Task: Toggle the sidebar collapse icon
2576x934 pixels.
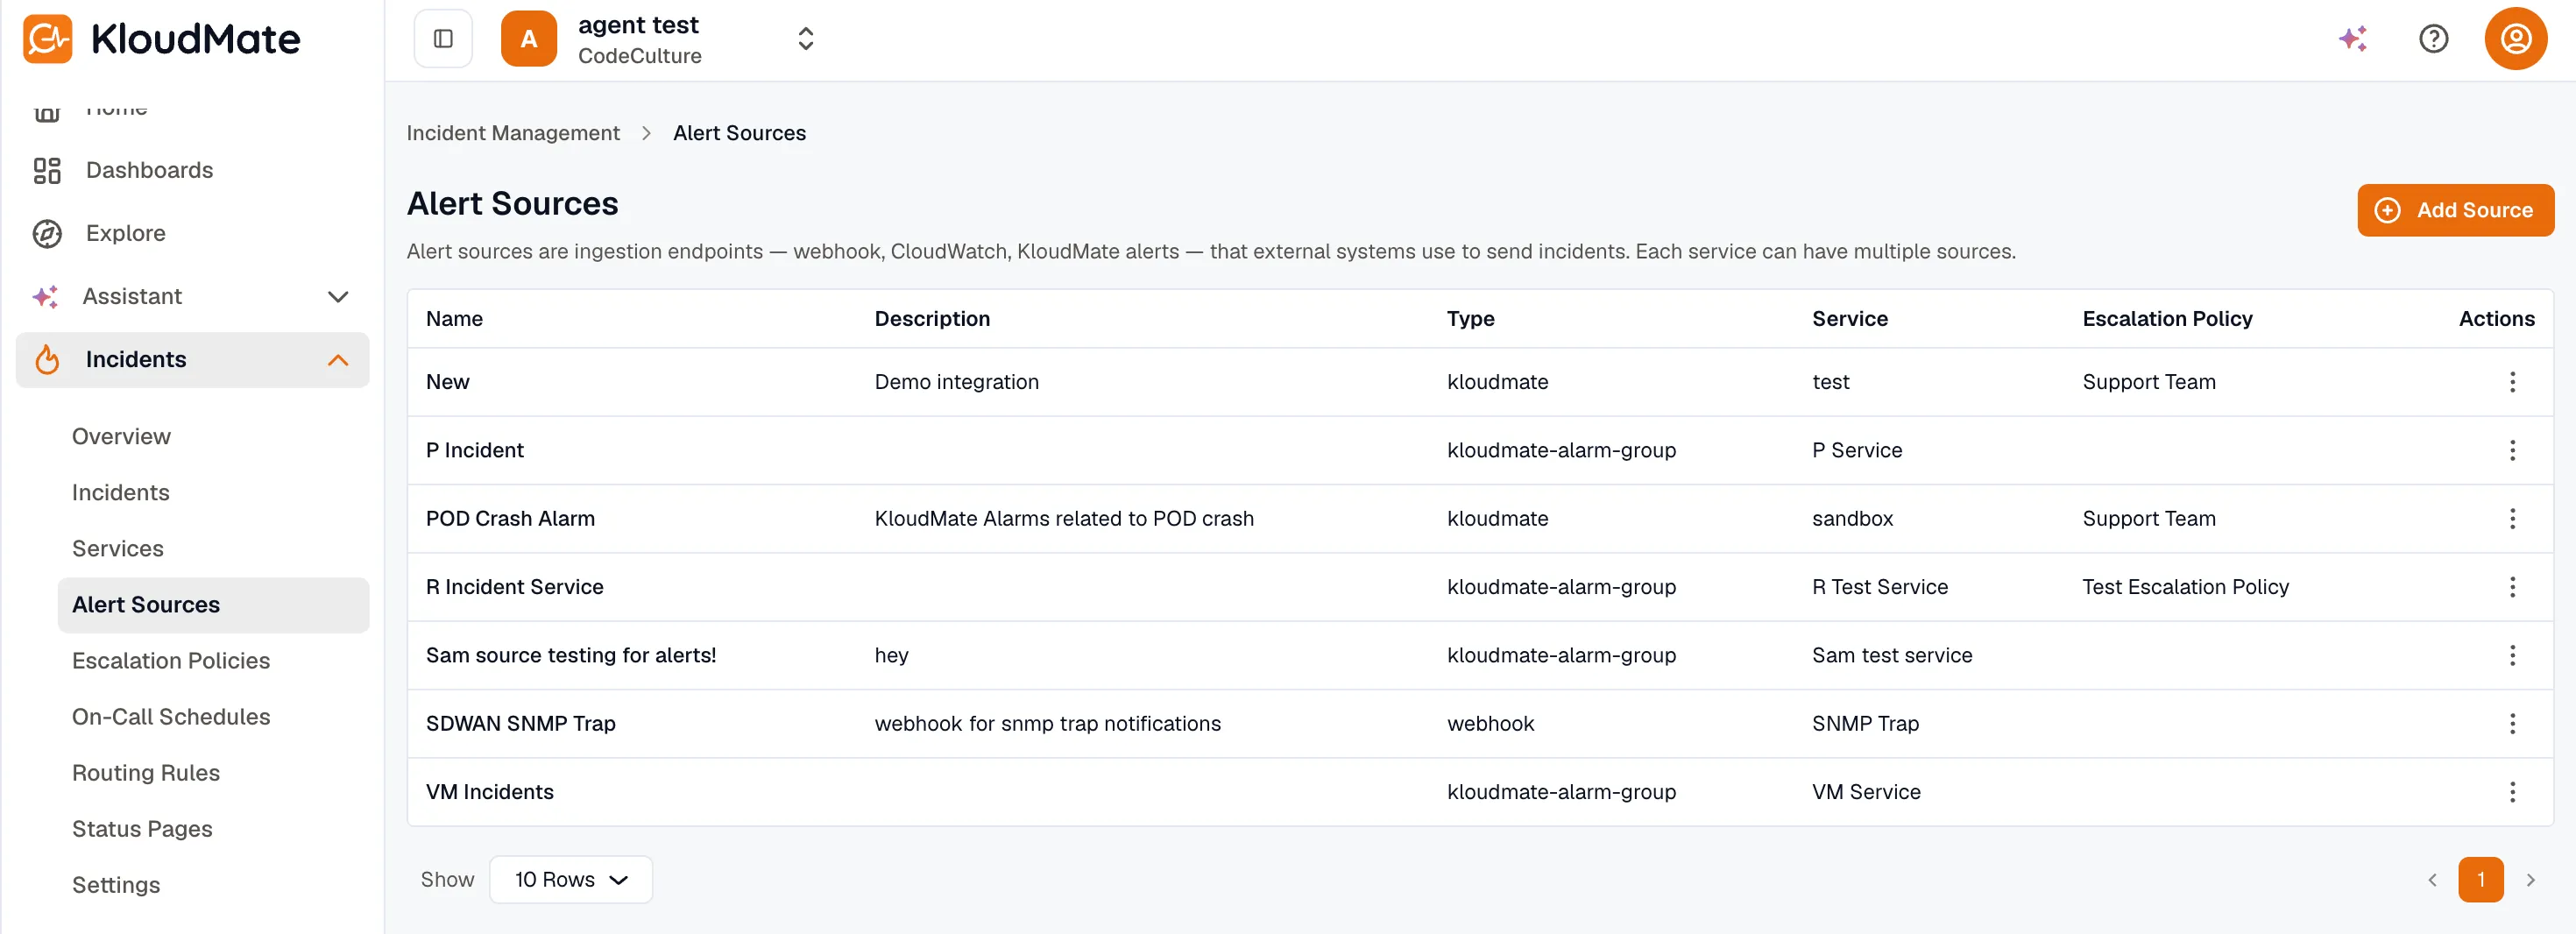Action: [x=443, y=39]
